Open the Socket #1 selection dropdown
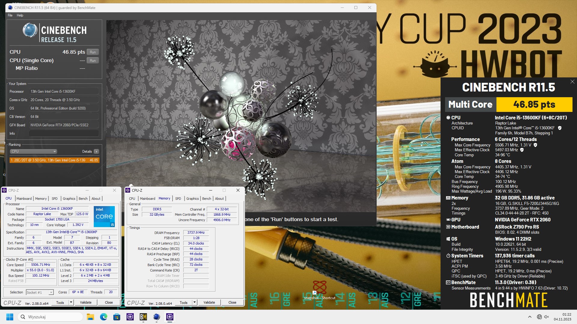Image resolution: width=577 pixels, height=324 pixels. pyautogui.click(x=40, y=292)
